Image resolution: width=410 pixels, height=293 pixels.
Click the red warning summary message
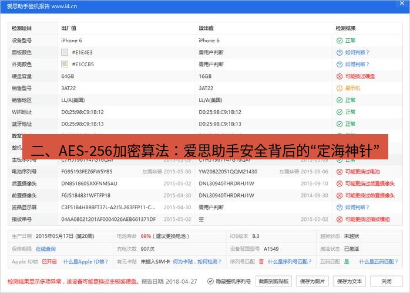(x=73, y=281)
